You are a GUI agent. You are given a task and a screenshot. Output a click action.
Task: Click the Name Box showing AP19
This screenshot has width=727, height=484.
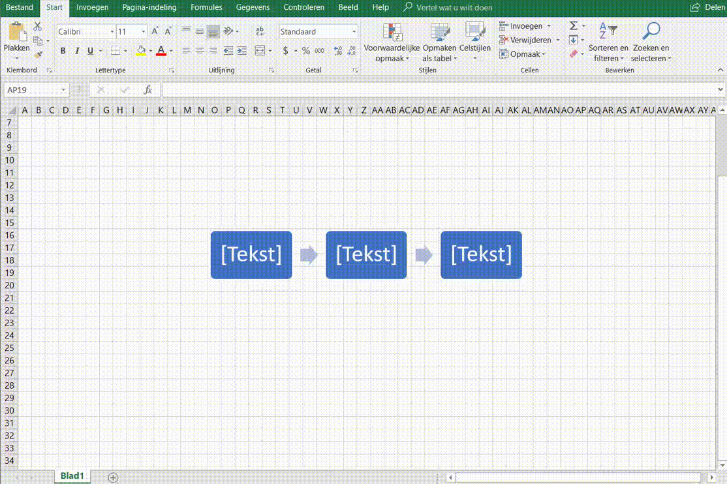(x=36, y=90)
